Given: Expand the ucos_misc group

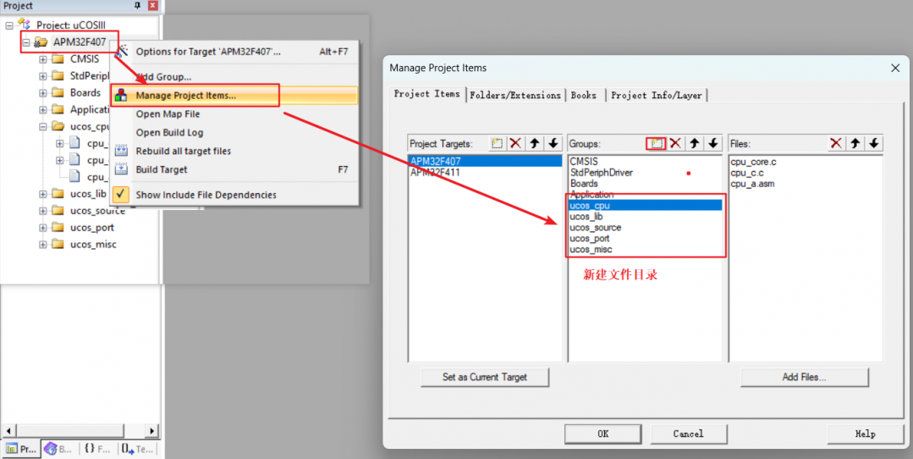Looking at the screenshot, I should pos(42,244).
